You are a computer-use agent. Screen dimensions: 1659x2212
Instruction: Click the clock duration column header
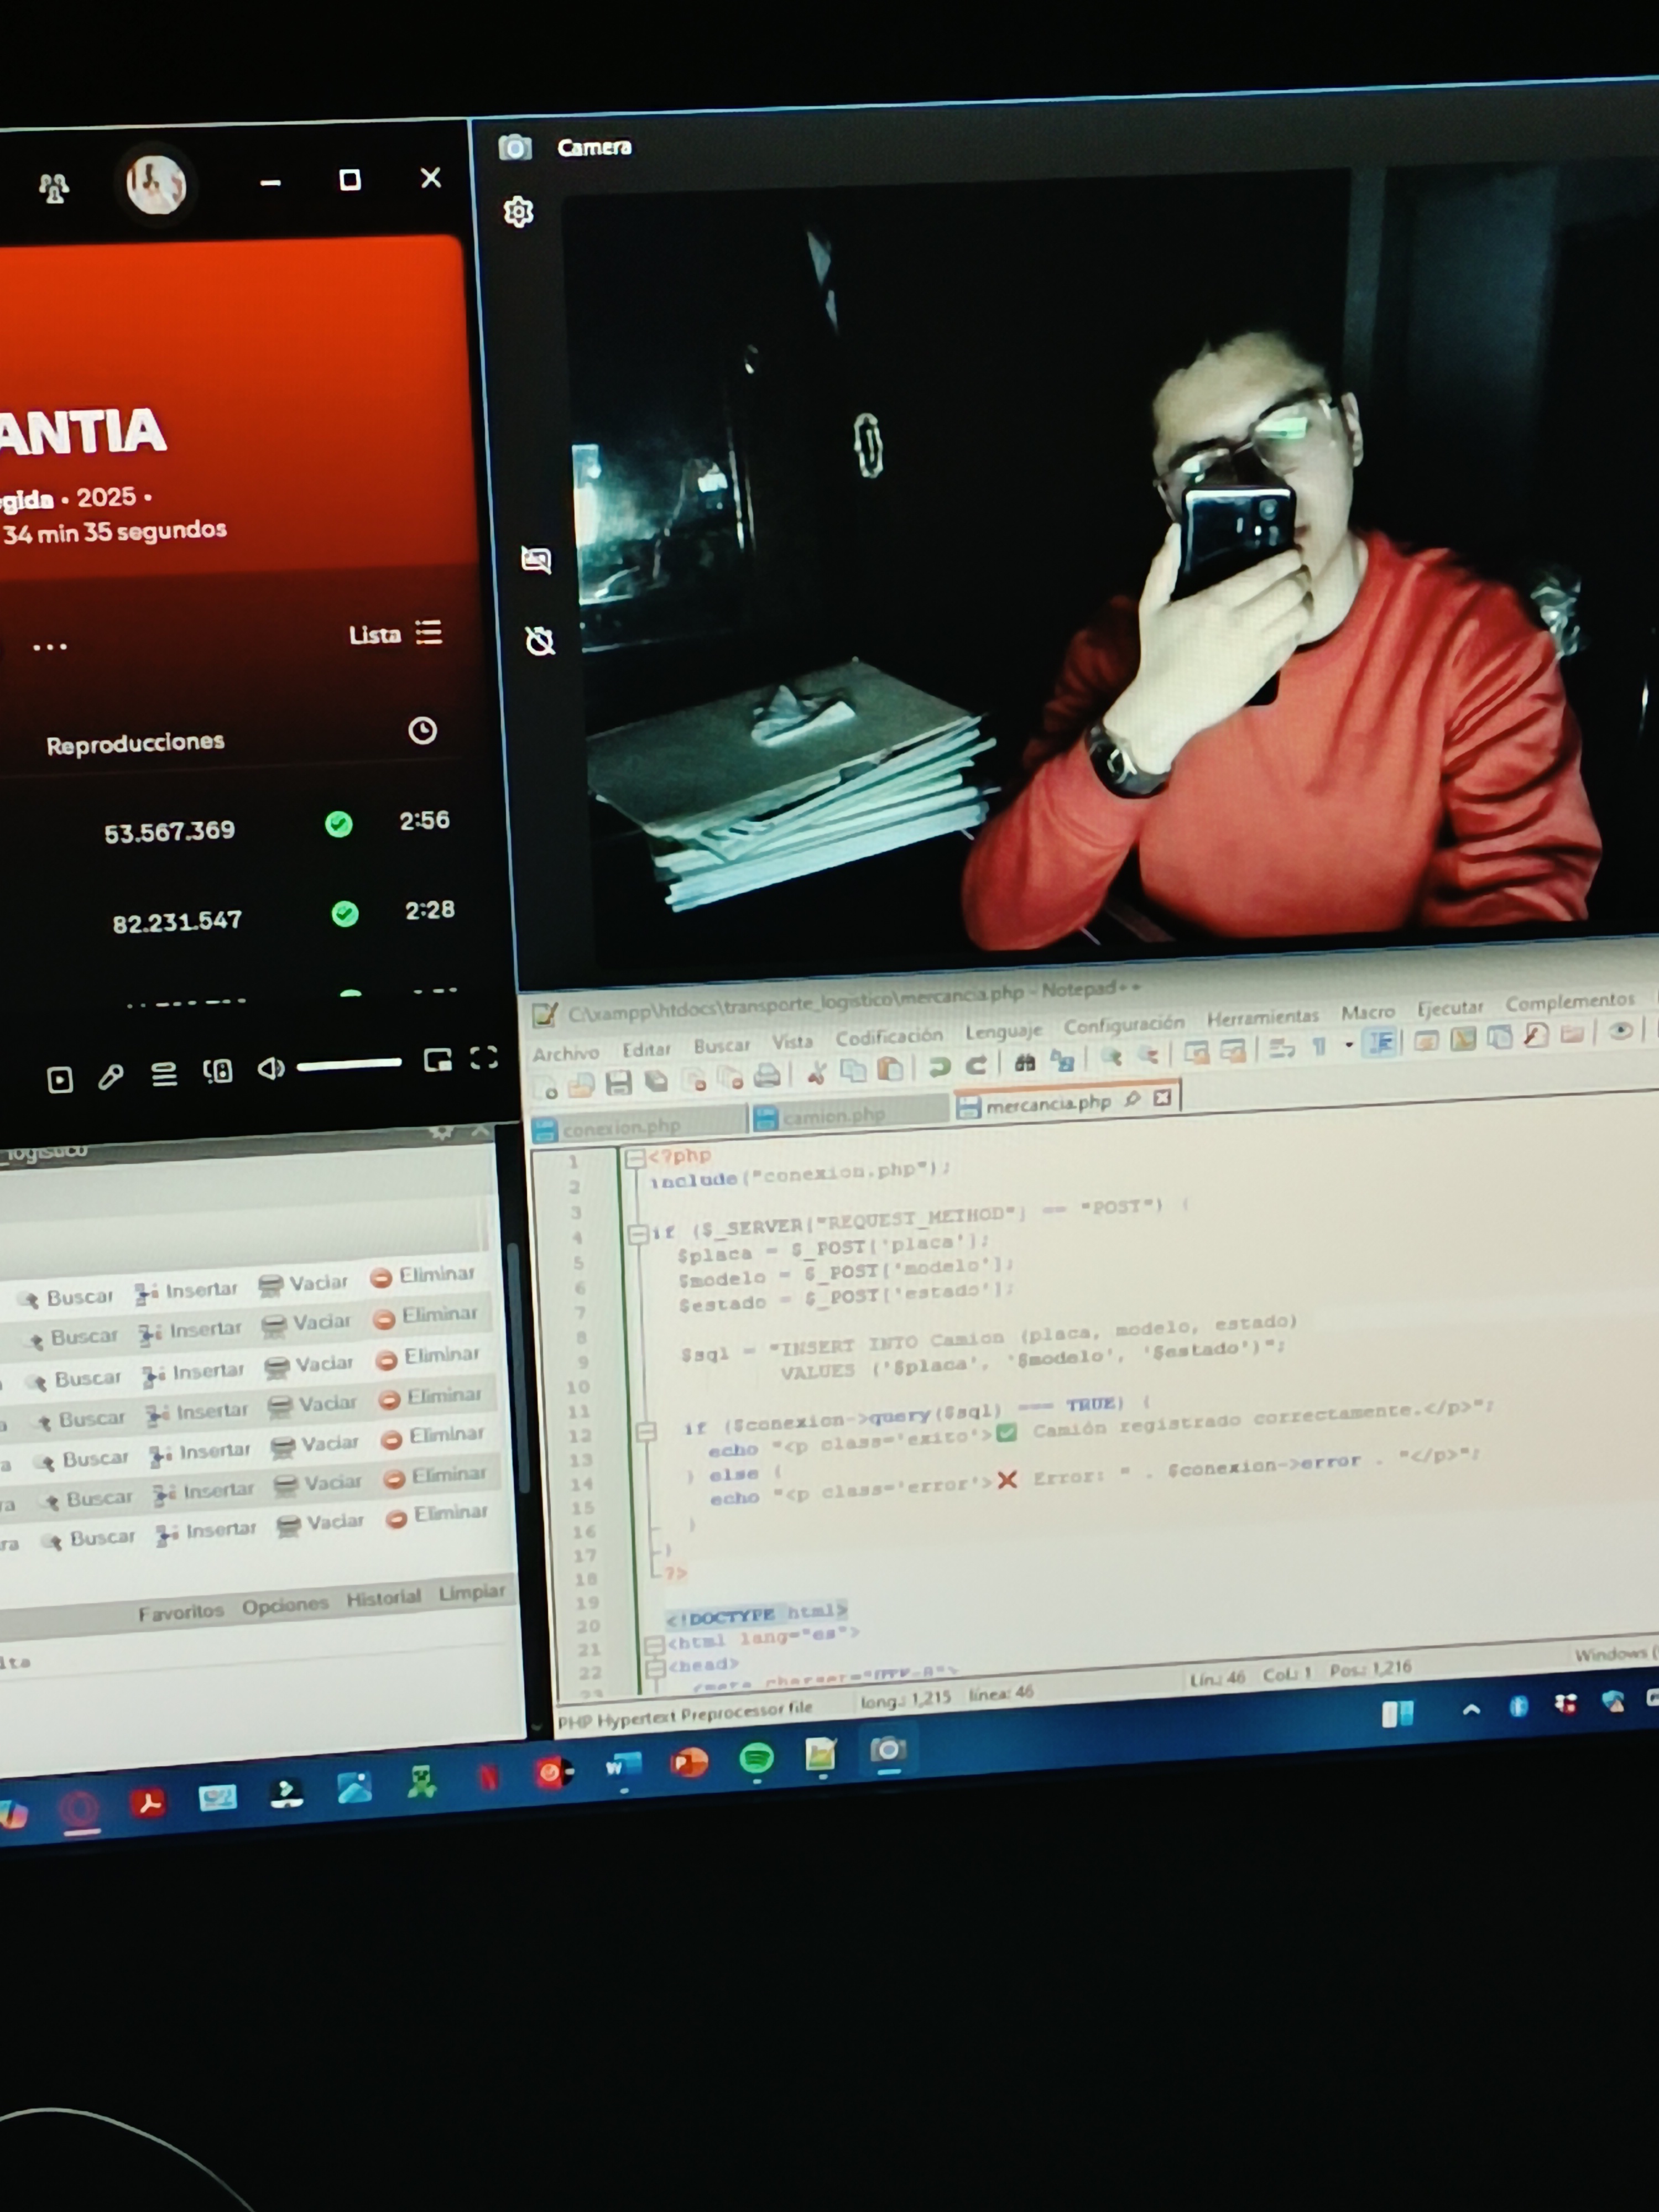[x=423, y=731]
